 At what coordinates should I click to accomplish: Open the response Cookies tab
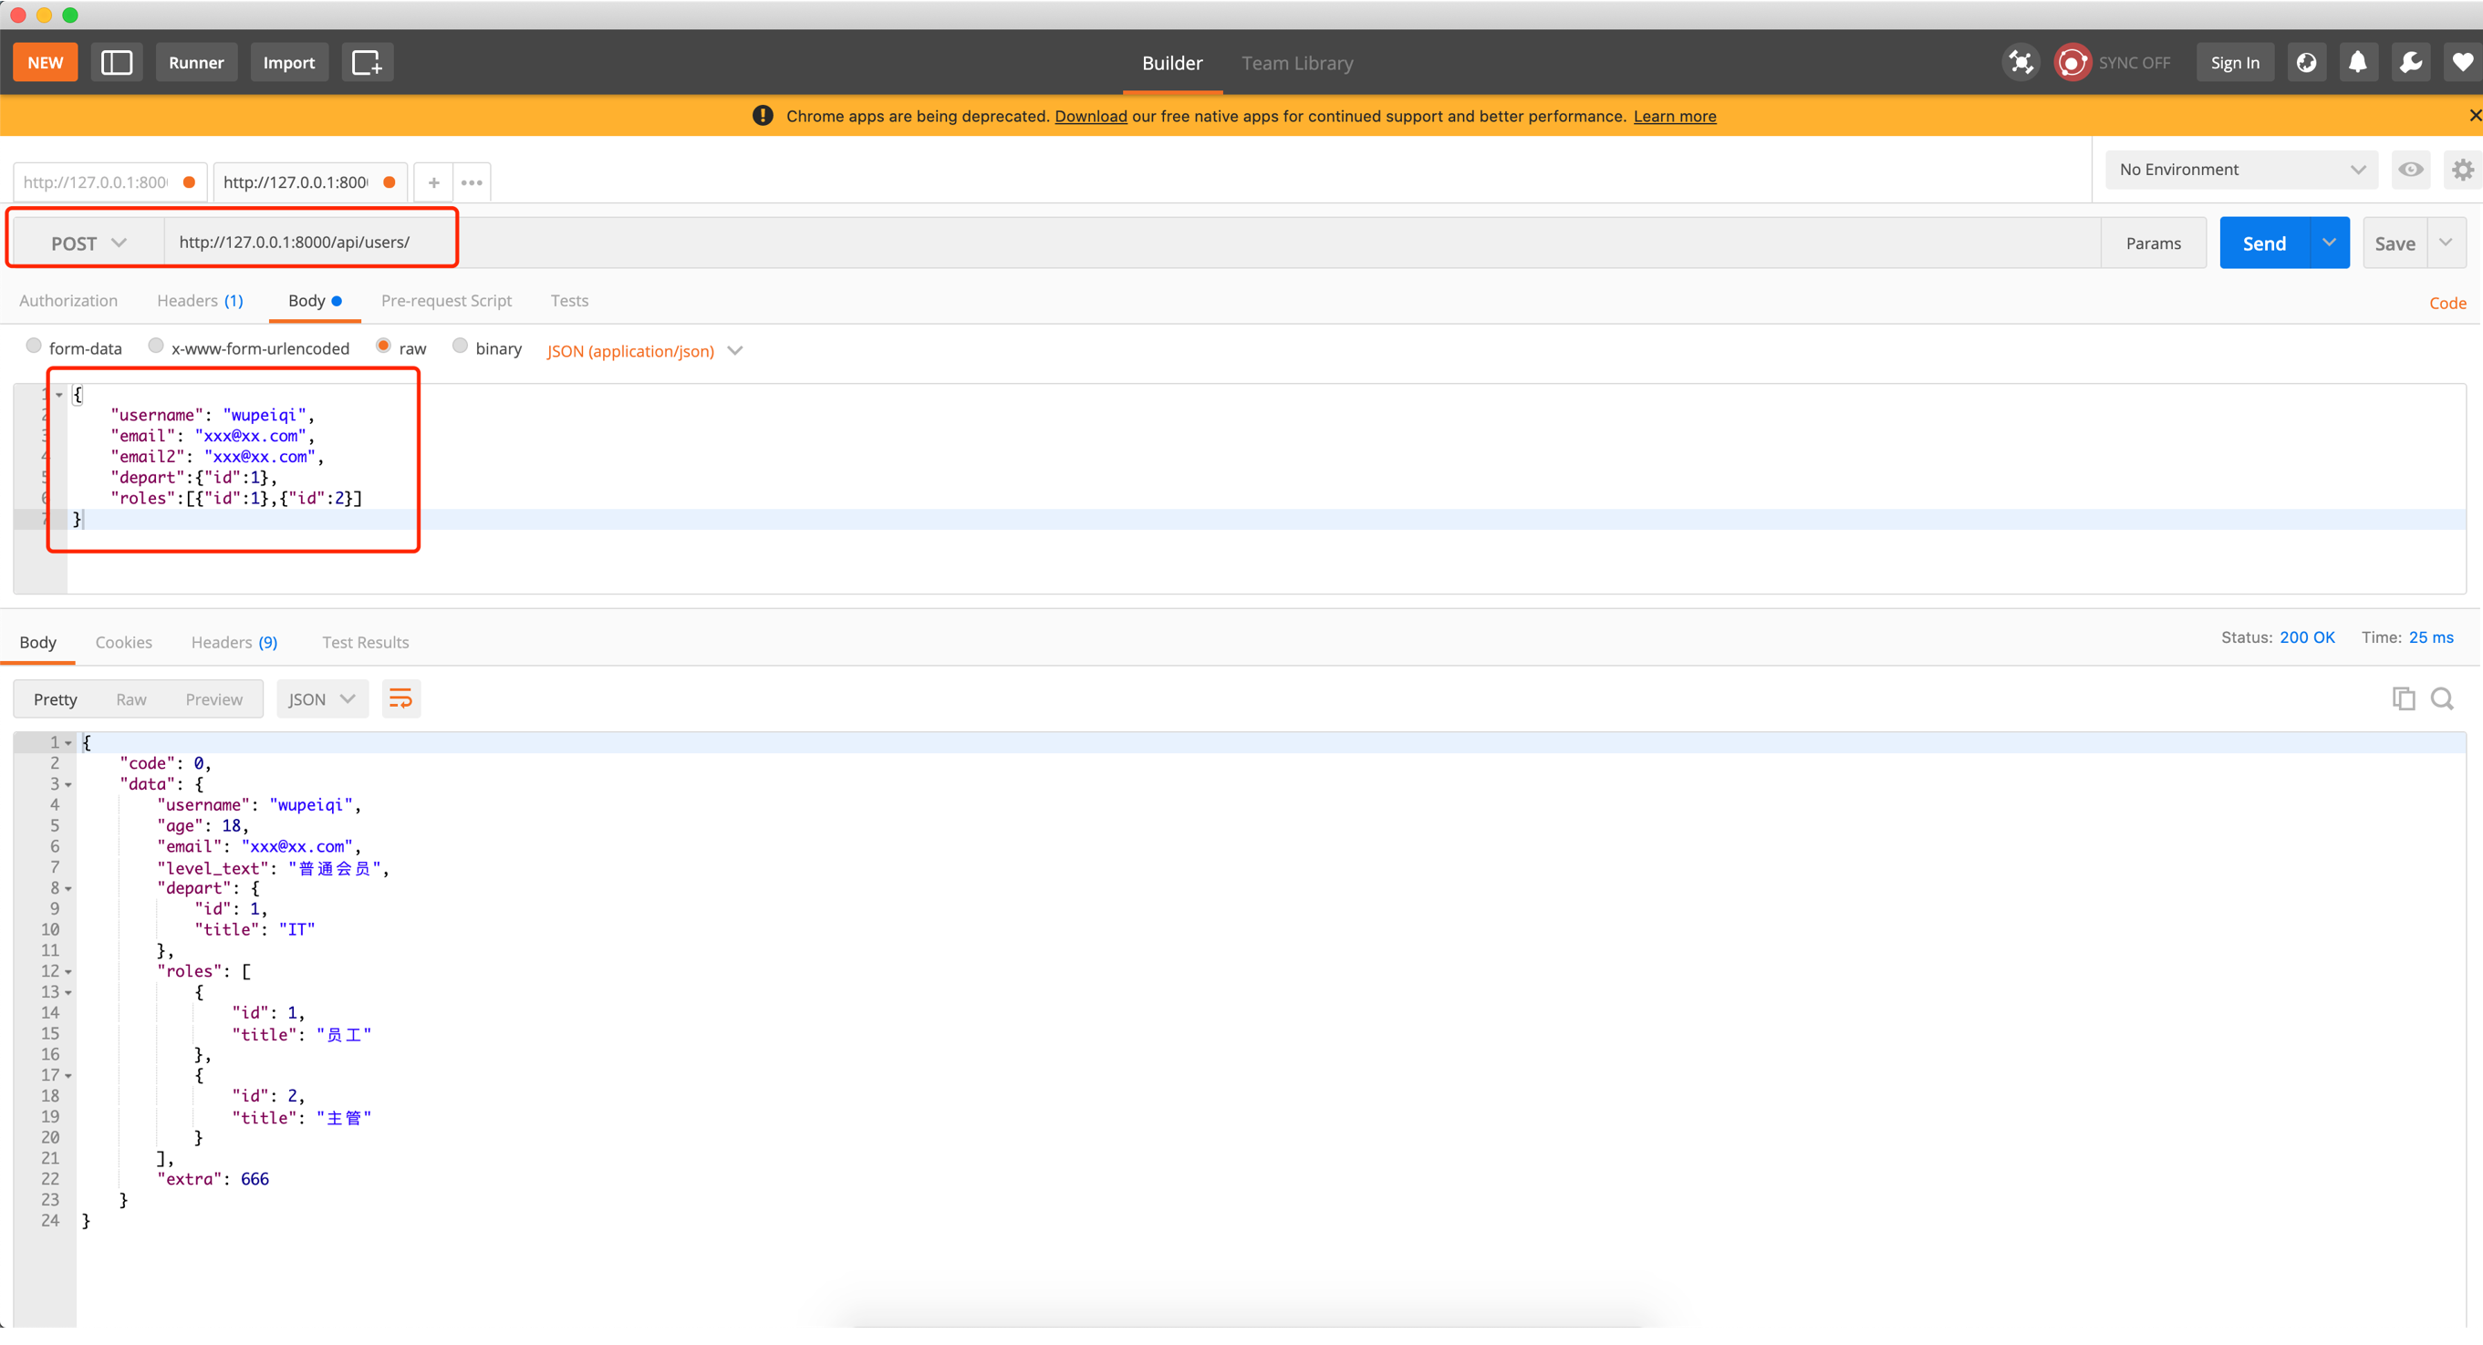(123, 643)
